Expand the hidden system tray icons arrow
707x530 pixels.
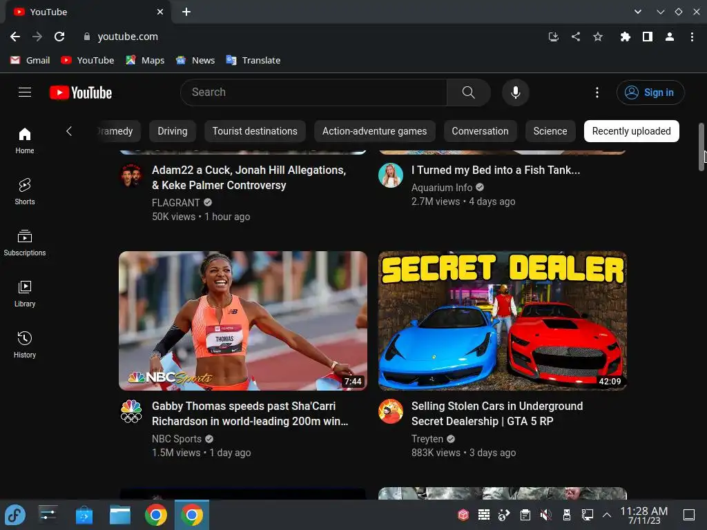(606, 515)
